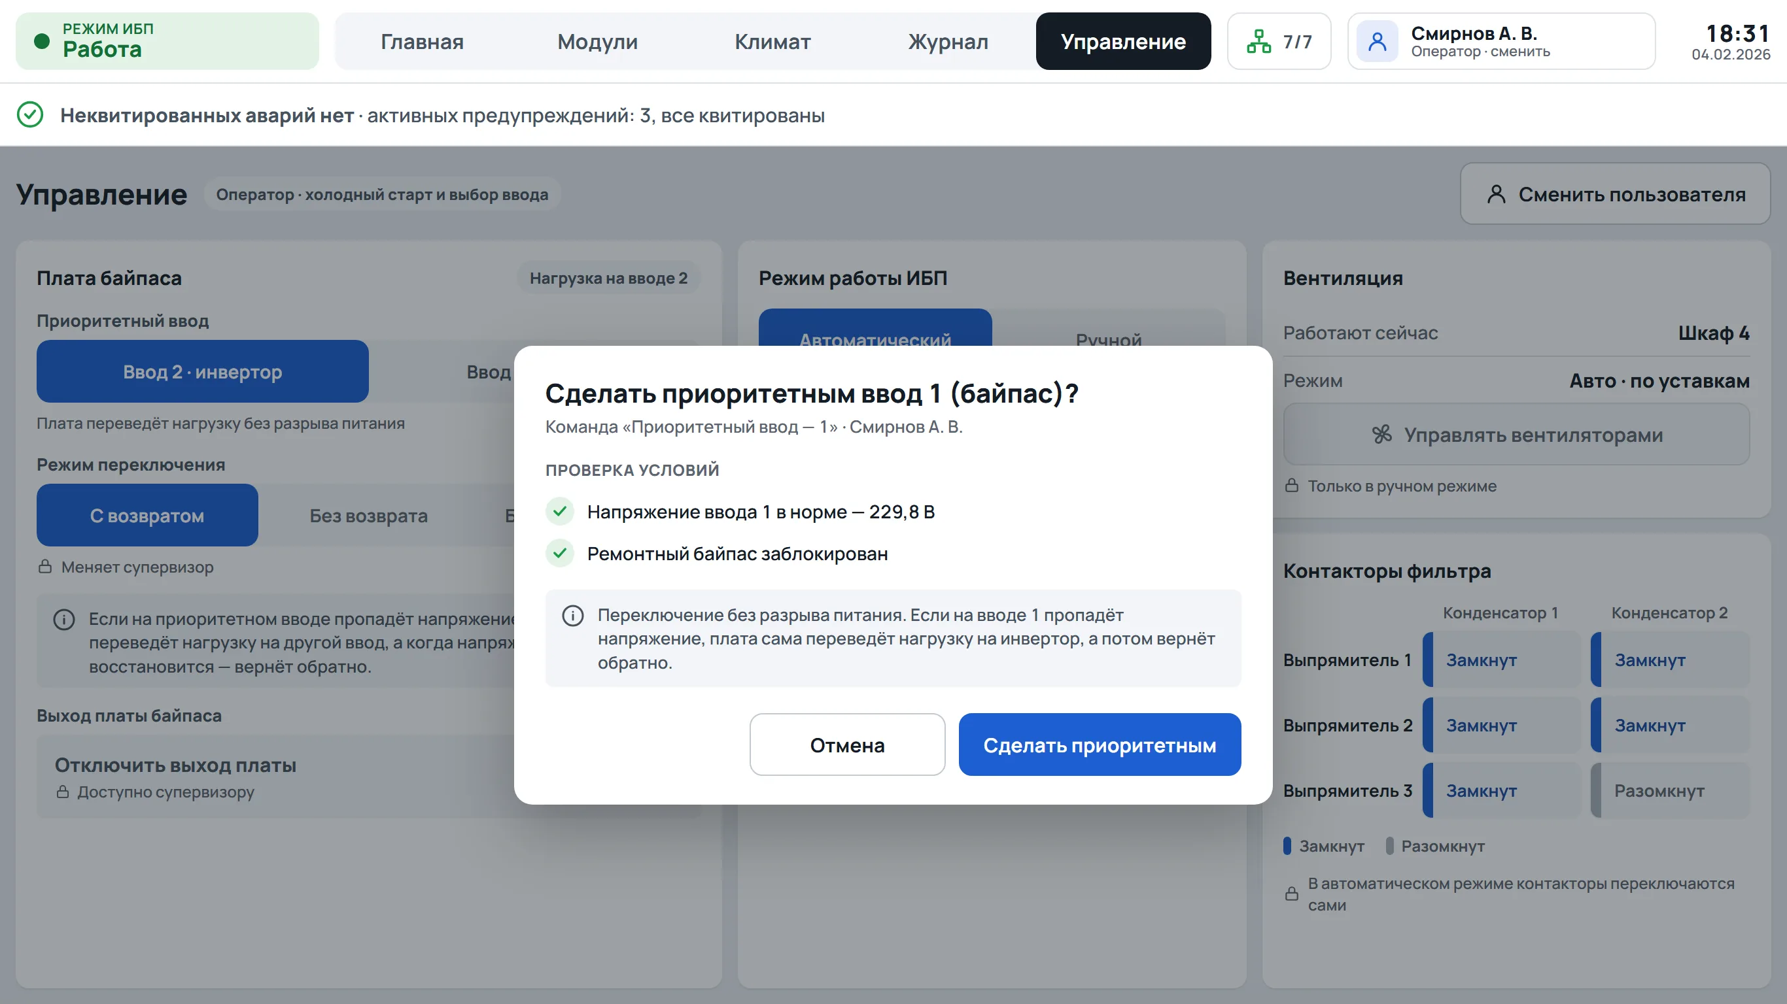Click the checkmark icon next to Ремонтный байпас заблокирован
Viewport: 1787px width, 1004px height.
tap(560, 553)
